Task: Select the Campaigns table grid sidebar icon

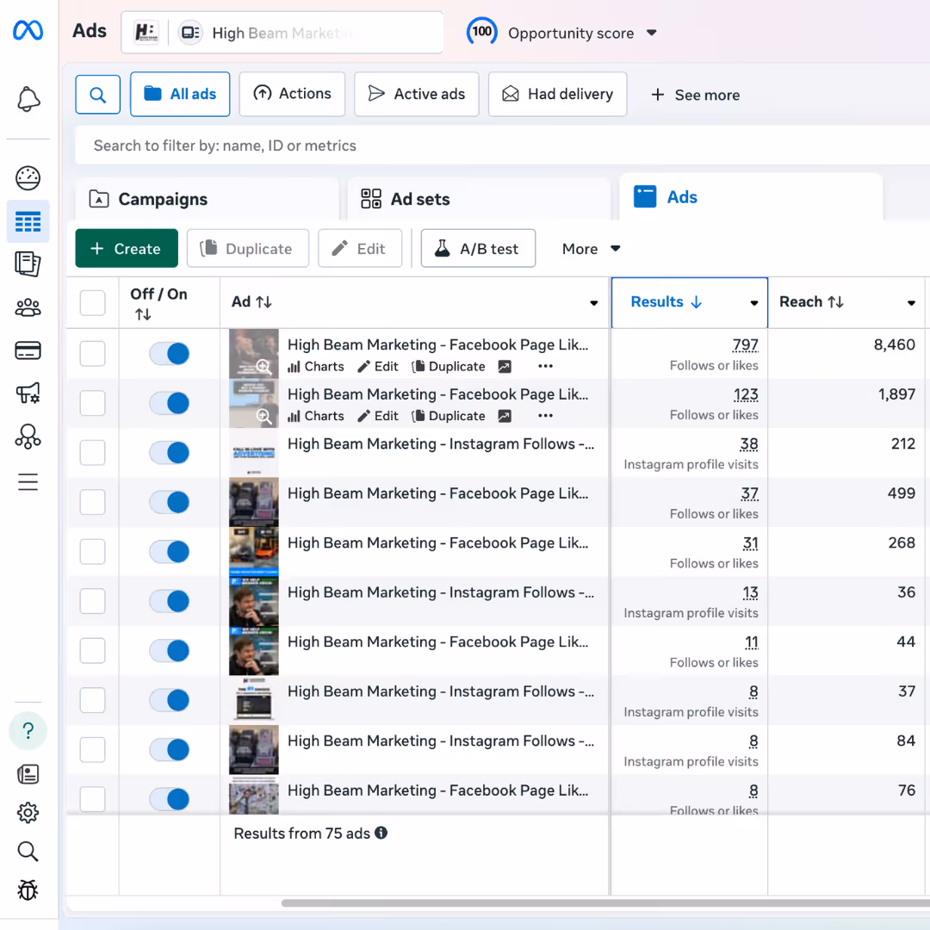Action: coord(28,222)
